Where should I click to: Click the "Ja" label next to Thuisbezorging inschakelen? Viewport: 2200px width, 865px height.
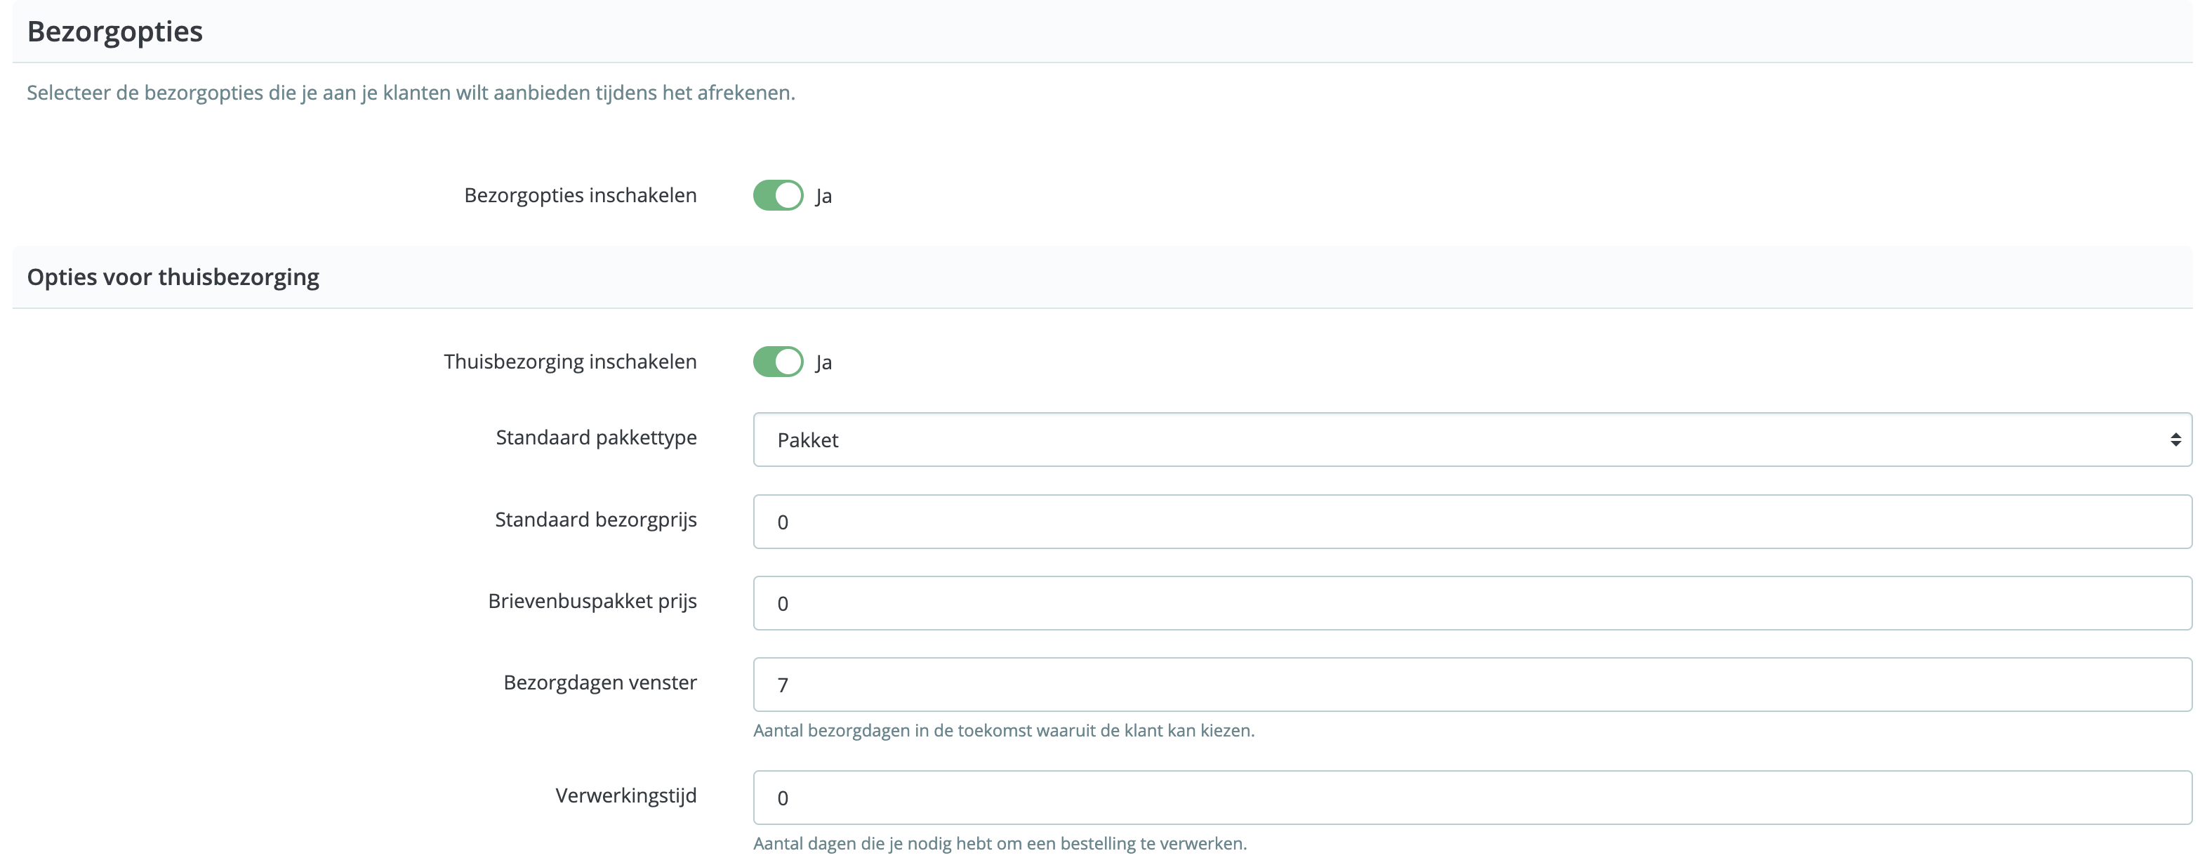coord(825,362)
